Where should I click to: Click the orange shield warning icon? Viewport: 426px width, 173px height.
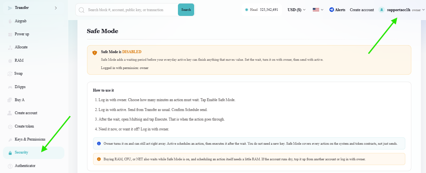[x=95, y=53]
